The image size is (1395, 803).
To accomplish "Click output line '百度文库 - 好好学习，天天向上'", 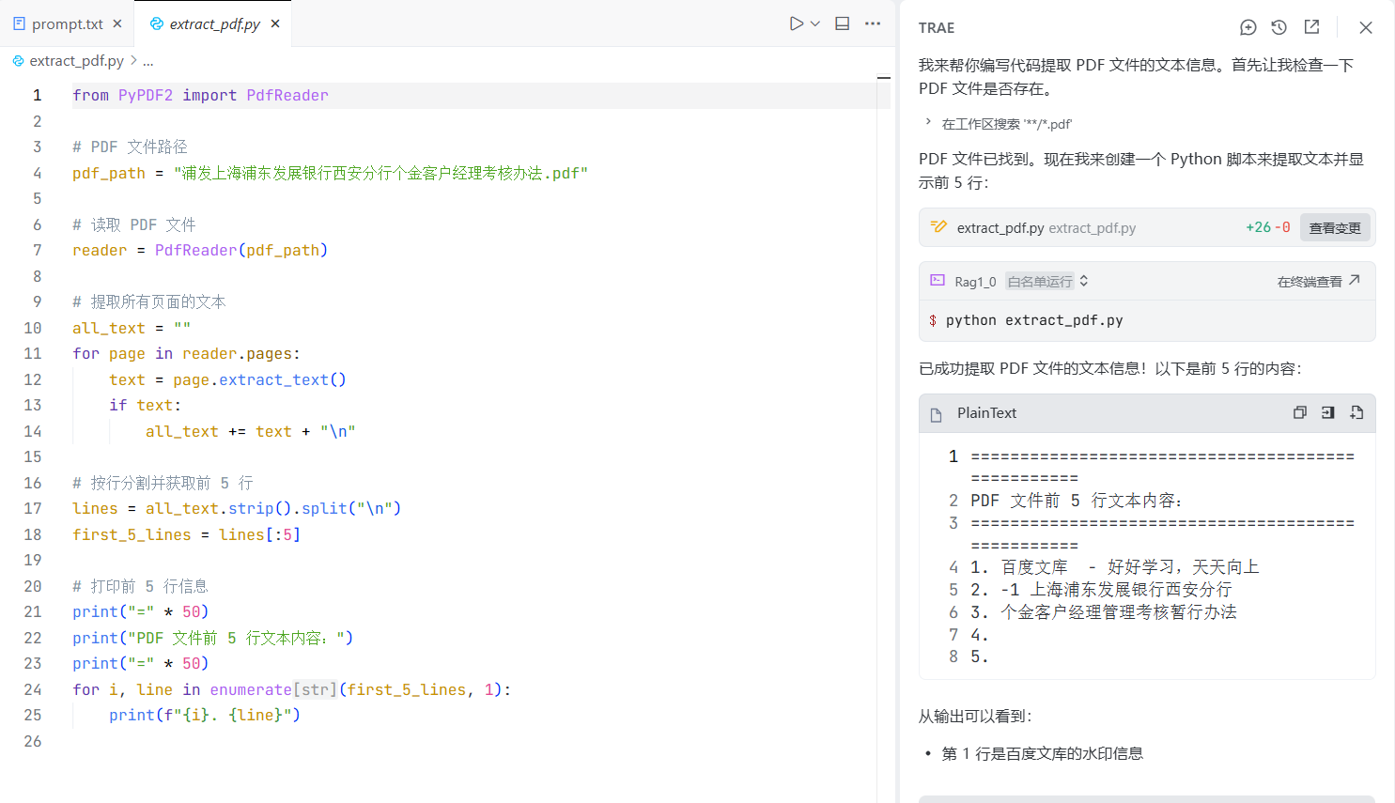I will point(1130,567).
